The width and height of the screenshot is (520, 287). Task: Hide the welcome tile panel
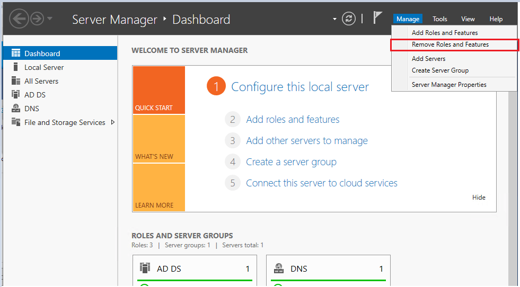[x=478, y=198]
